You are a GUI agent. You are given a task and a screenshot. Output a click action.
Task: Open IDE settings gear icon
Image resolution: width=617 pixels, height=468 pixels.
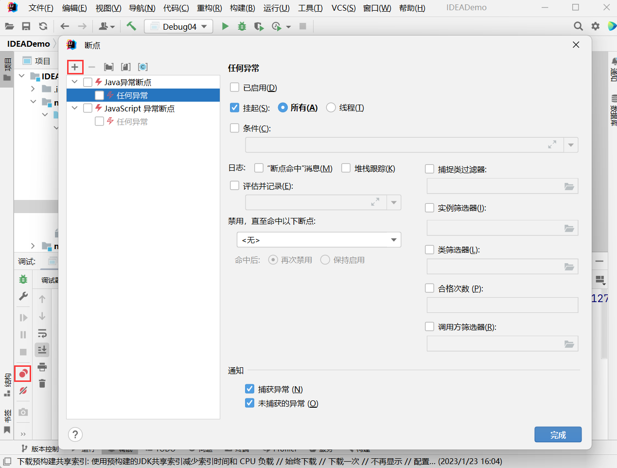[x=595, y=26]
